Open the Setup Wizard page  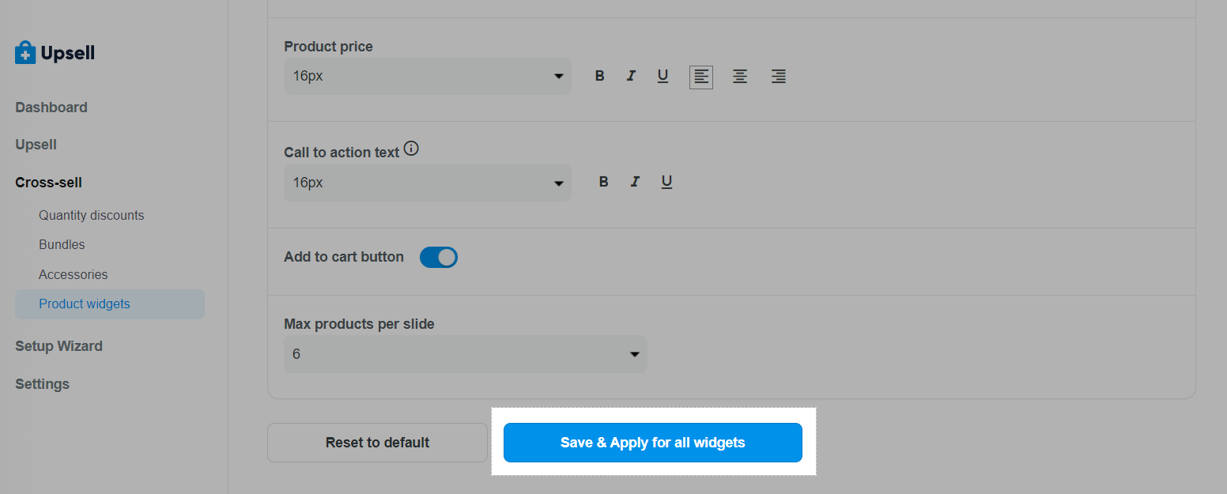(59, 346)
